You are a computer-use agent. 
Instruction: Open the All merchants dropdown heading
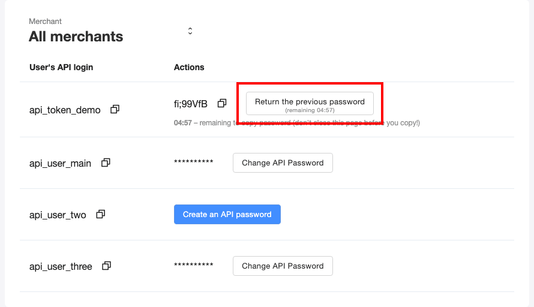pyautogui.click(x=76, y=37)
